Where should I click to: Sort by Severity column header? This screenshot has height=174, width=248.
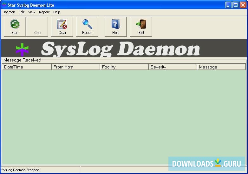173,67
